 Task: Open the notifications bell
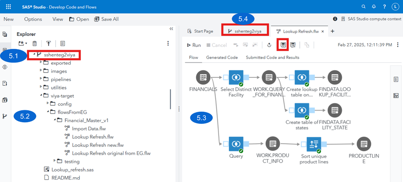tap(374, 7)
